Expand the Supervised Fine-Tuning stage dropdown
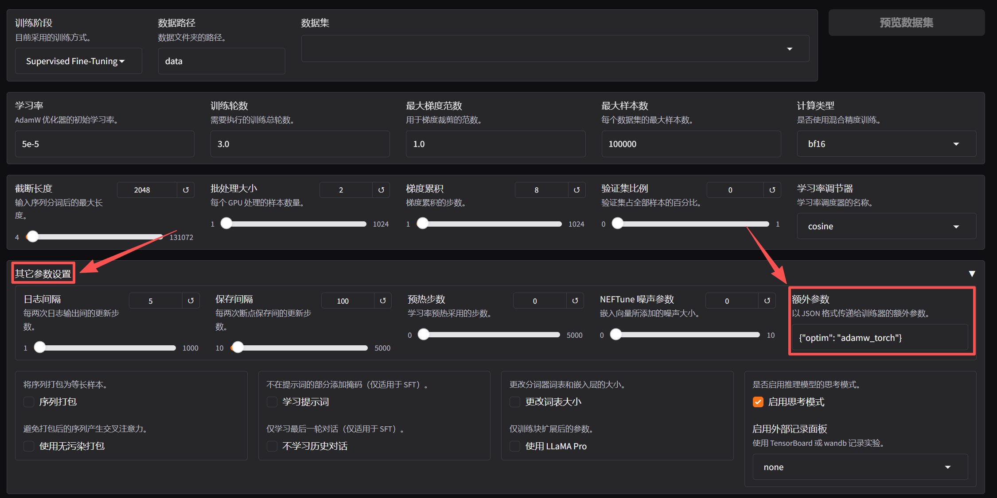 click(78, 61)
